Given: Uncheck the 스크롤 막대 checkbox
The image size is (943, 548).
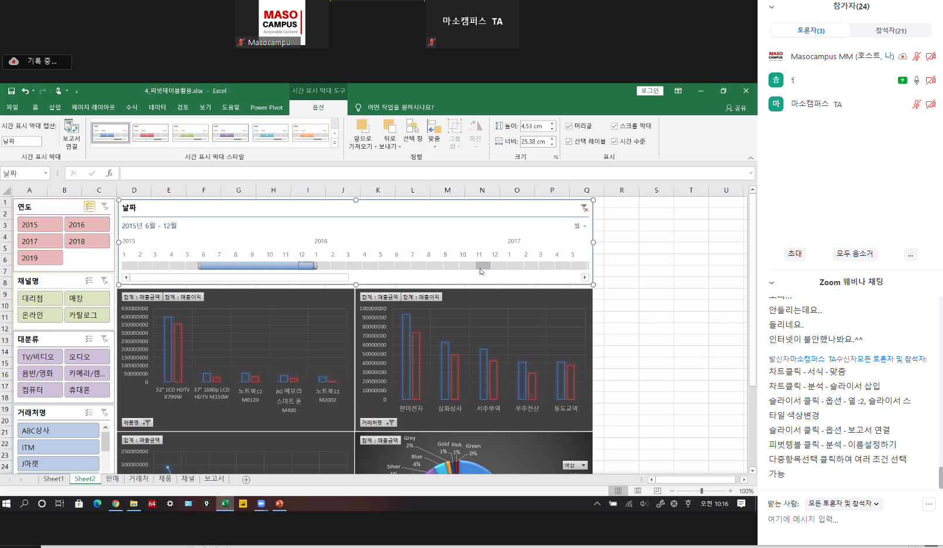Looking at the screenshot, I should point(614,126).
